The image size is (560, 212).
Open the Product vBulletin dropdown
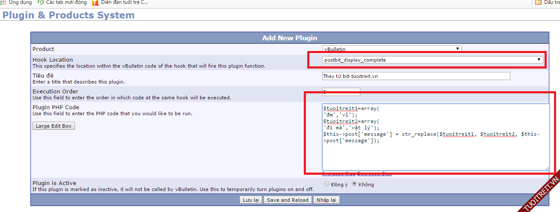[x=392, y=49]
